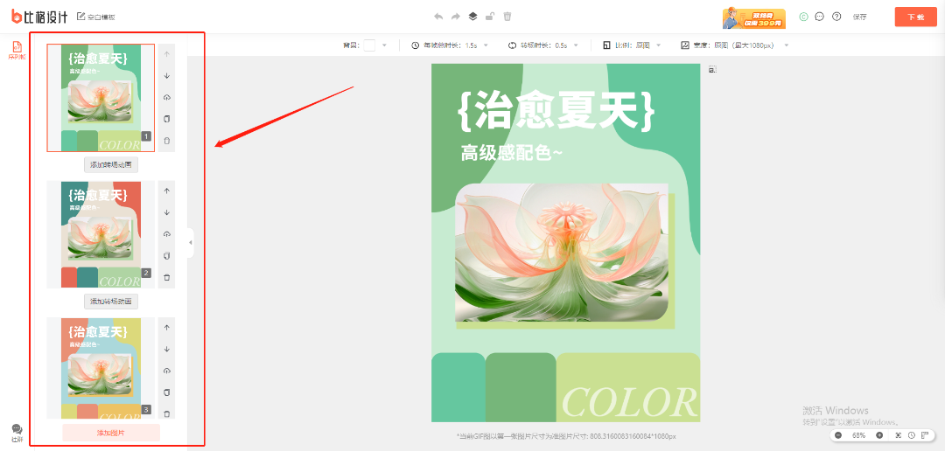Screen dimensions: 945x451
Task: Click the orange 下载 button
Action: (915, 17)
